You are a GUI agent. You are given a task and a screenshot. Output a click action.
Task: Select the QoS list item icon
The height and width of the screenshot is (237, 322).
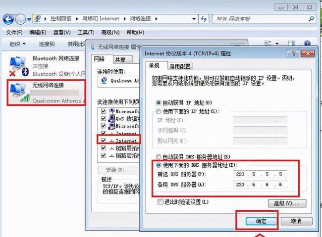coord(112,119)
